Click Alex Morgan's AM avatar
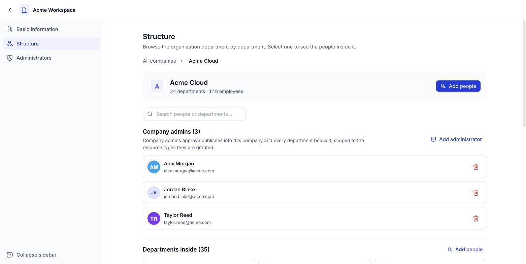The height and width of the screenshot is (264, 526). point(154,167)
